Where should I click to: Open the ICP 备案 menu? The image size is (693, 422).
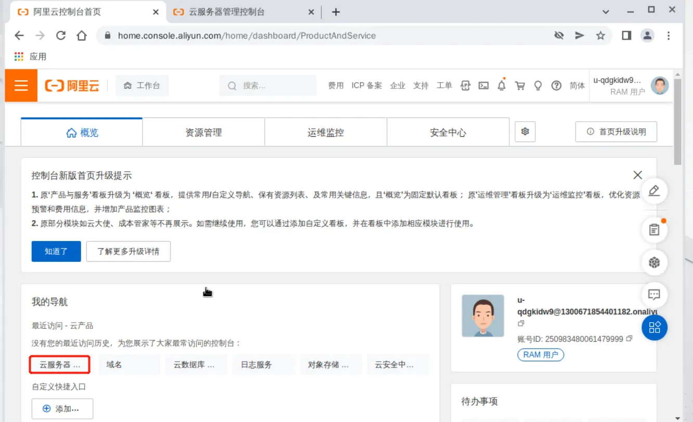pyautogui.click(x=367, y=86)
